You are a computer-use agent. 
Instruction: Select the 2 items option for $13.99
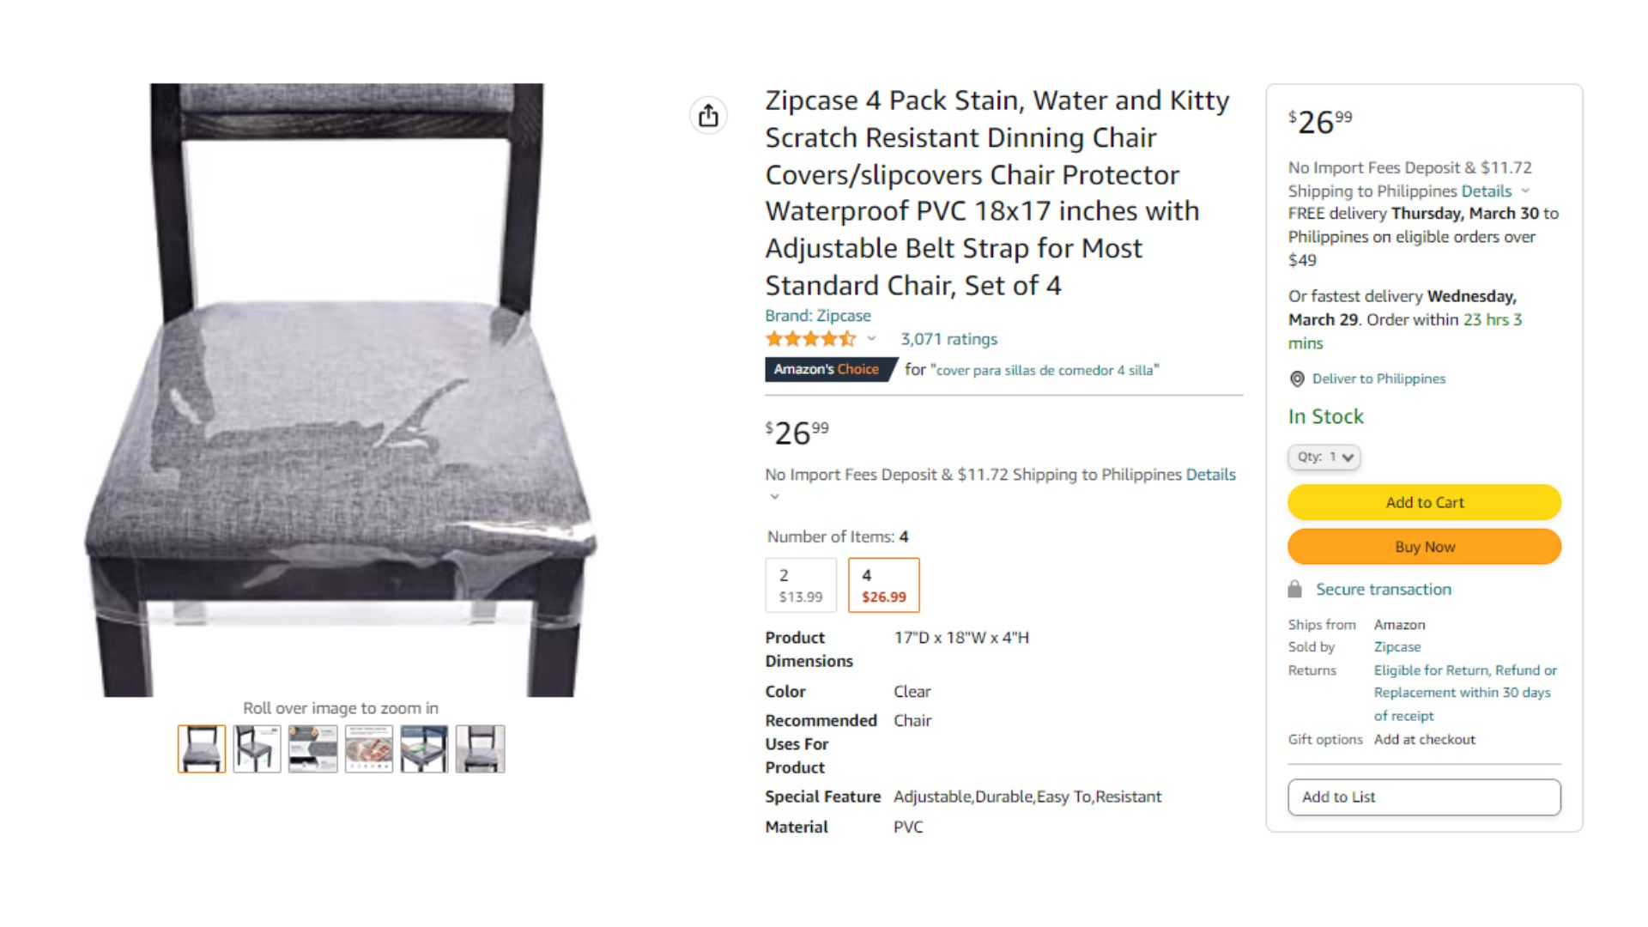(801, 585)
